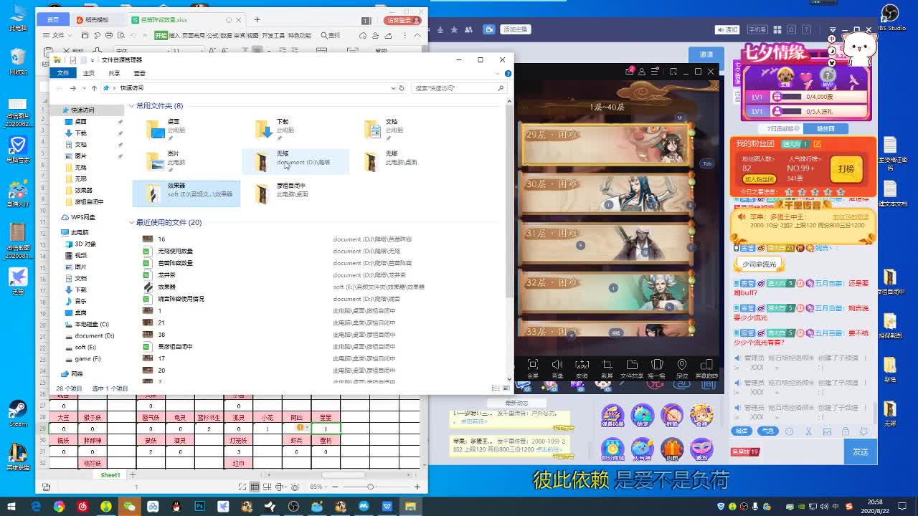The width and height of the screenshot is (918, 516).
Task: Open the 主页 ribbon tab in File Explorer
Action: [89, 73]
